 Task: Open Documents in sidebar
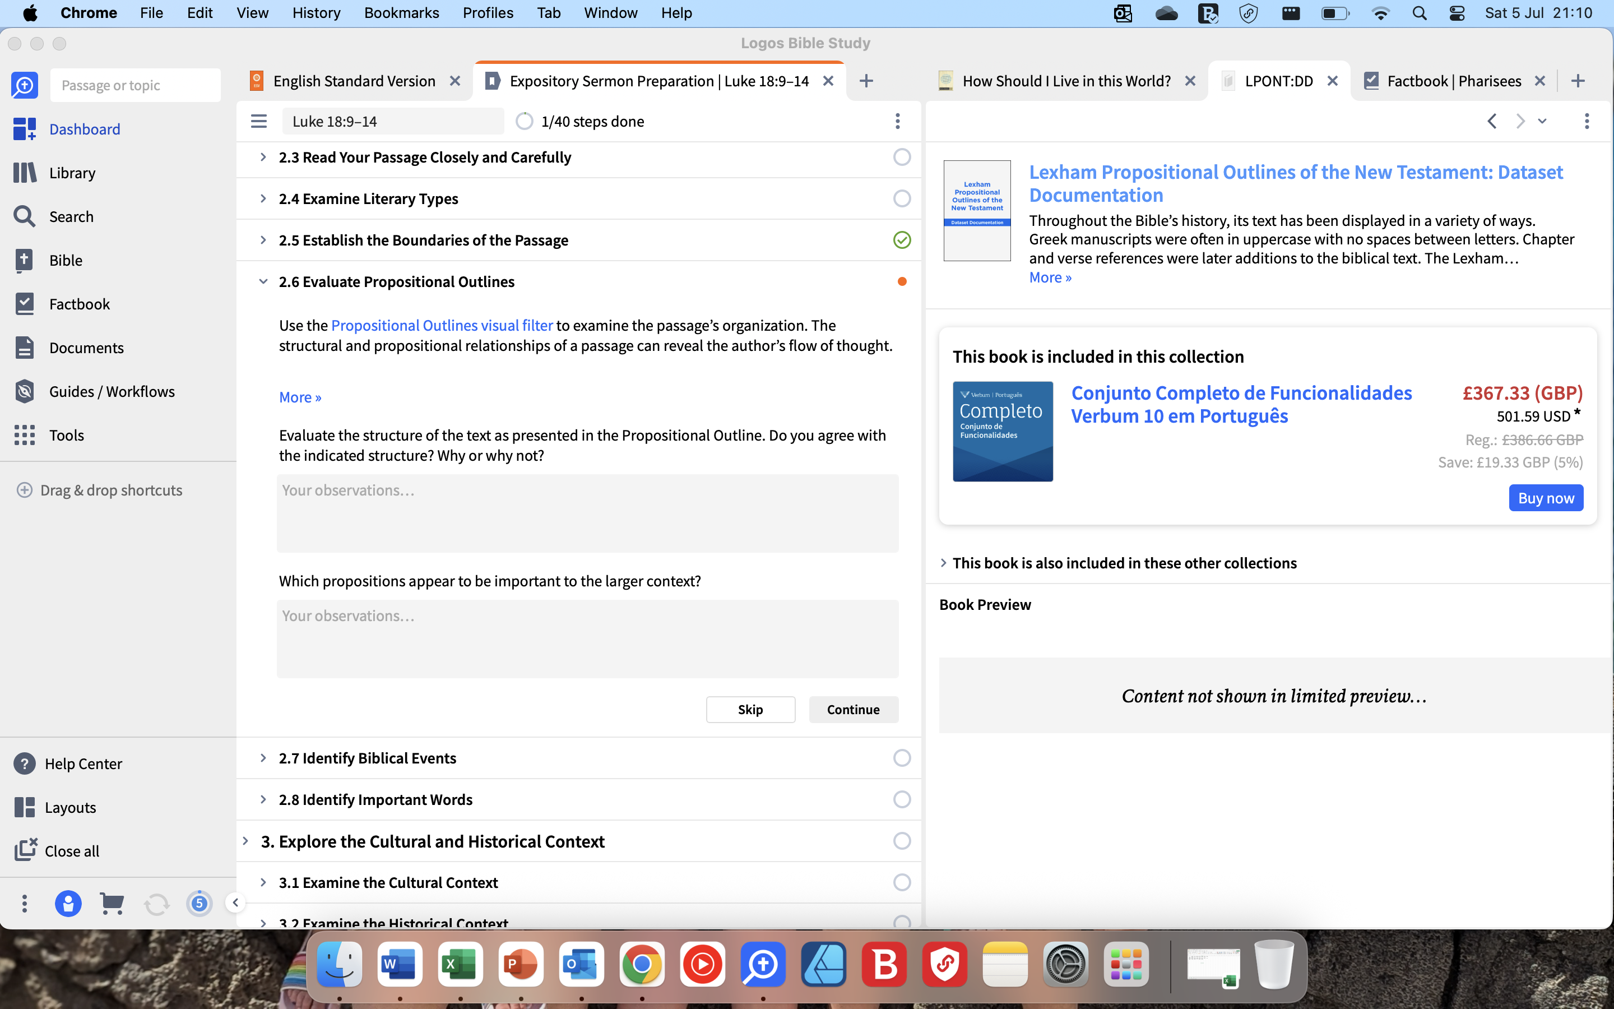69,348
